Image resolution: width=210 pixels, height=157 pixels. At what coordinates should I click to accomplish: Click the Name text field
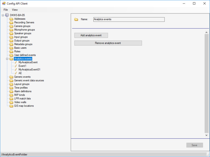point(129,20)
